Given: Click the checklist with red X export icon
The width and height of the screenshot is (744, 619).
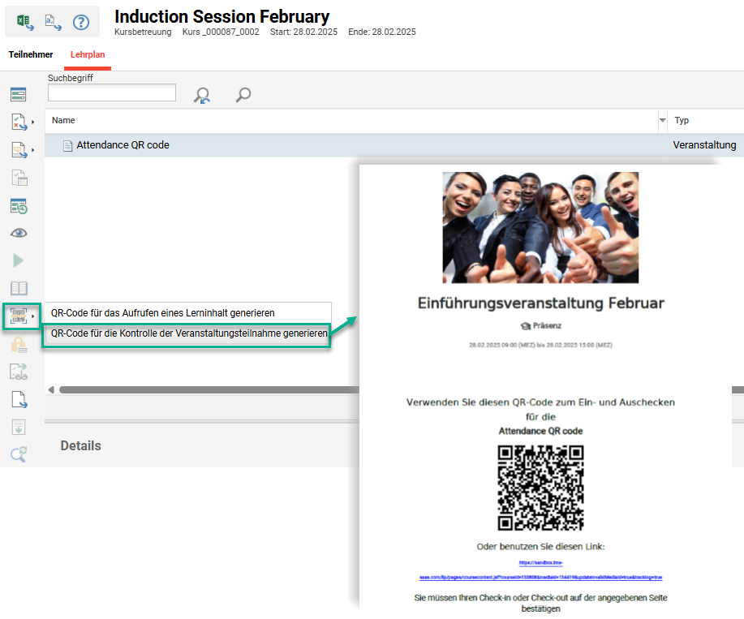Looking at the screenshot, I should point(19,122).
